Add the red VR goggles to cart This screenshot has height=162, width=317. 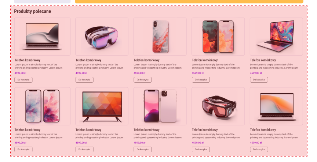(201, 150)
